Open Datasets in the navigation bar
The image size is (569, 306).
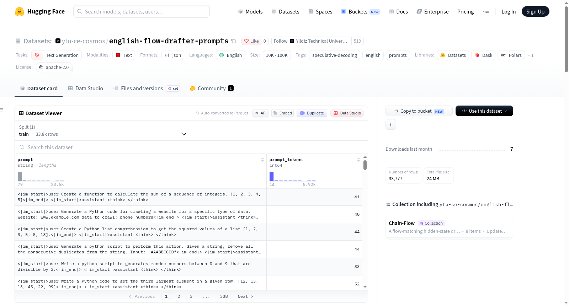click(286, 11)
